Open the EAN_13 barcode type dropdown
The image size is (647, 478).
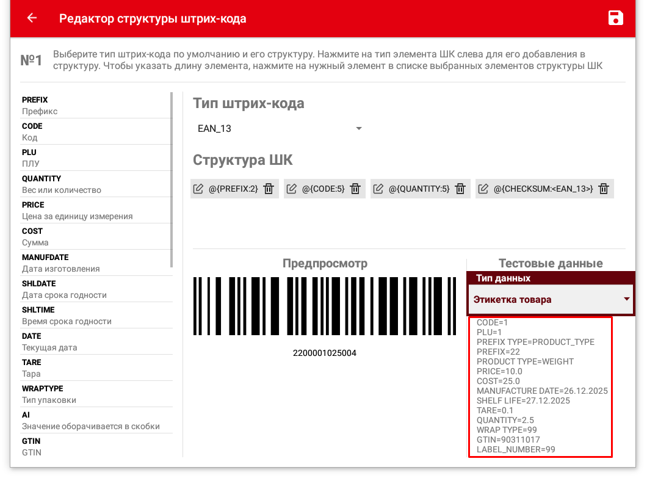click(280, 129)
